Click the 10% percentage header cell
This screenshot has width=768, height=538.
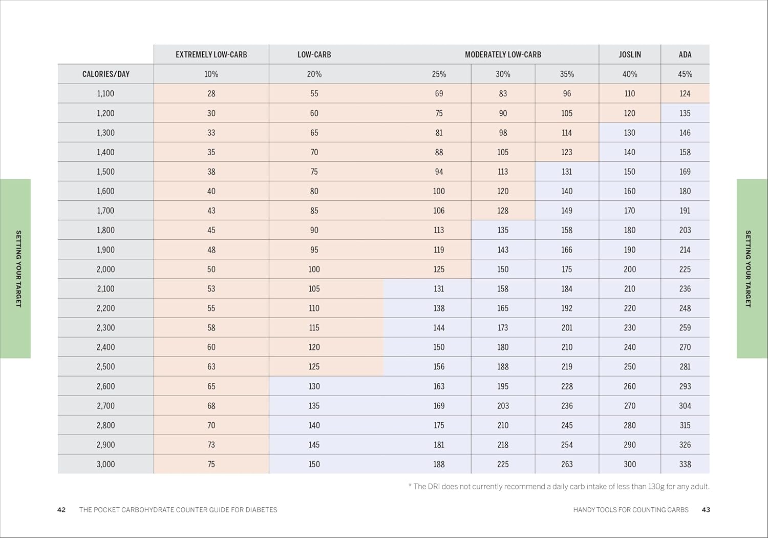click(x=211, y=74)
